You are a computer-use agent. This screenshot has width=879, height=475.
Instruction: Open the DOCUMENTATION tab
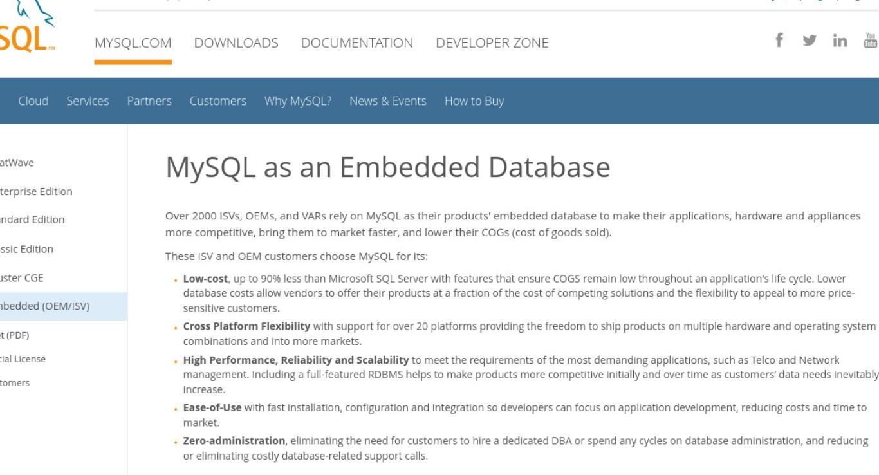coord(357,43)
